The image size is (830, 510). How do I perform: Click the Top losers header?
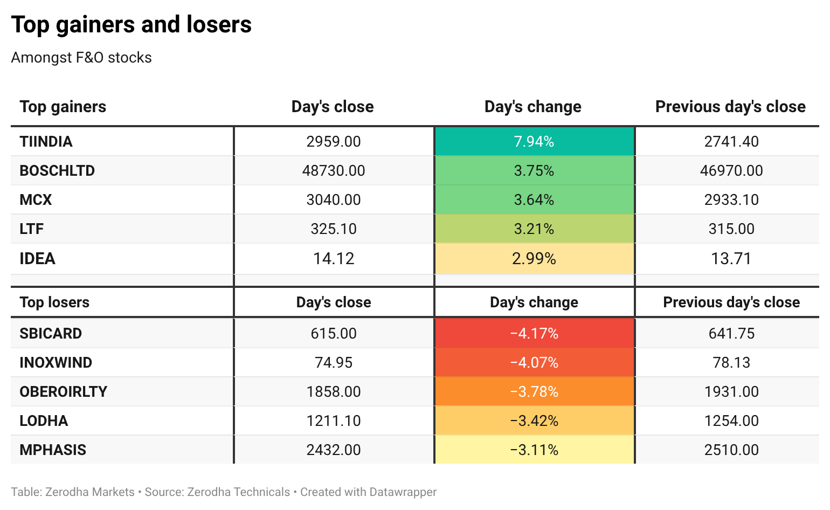[54, 302]
